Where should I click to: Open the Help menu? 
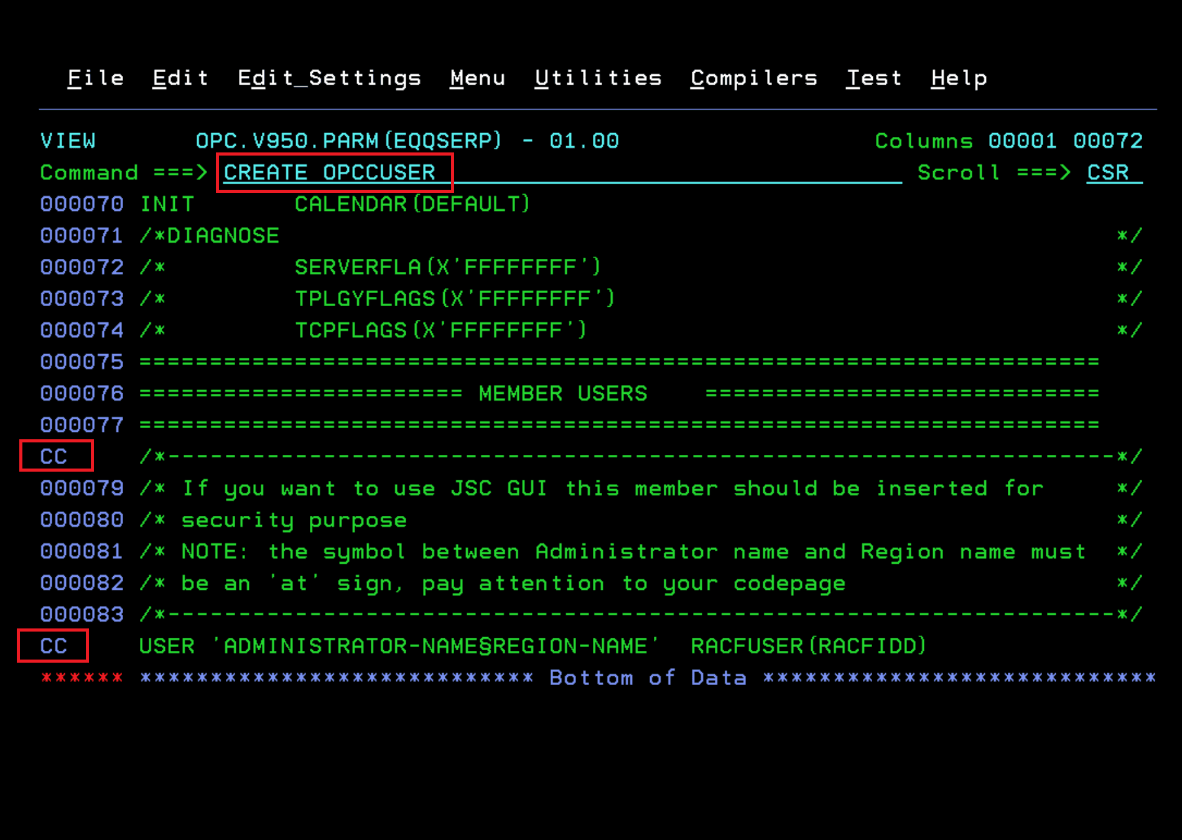click(x=959, y=78)
